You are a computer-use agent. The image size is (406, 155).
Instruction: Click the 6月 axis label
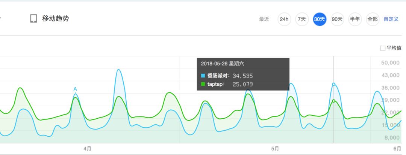click(397, 149)
